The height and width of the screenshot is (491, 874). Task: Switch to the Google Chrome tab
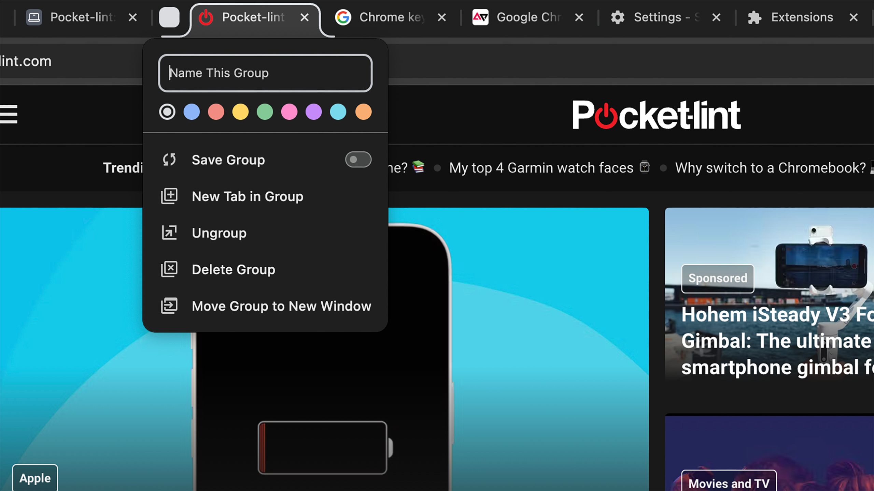[x=528, y=17]
